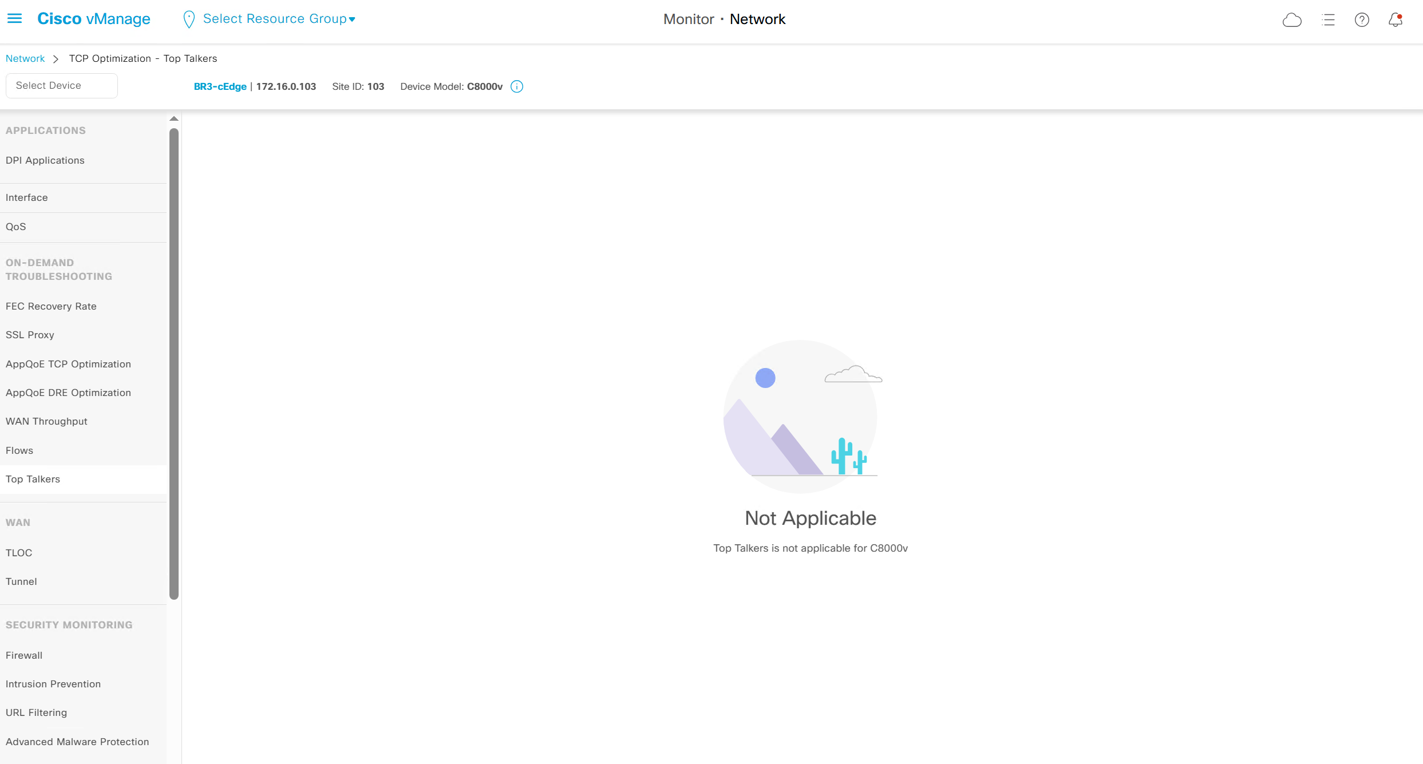Viewport: 1423px width, 764px height.
Task: Open the Interface sidebar item
Action: pos(27,197)
